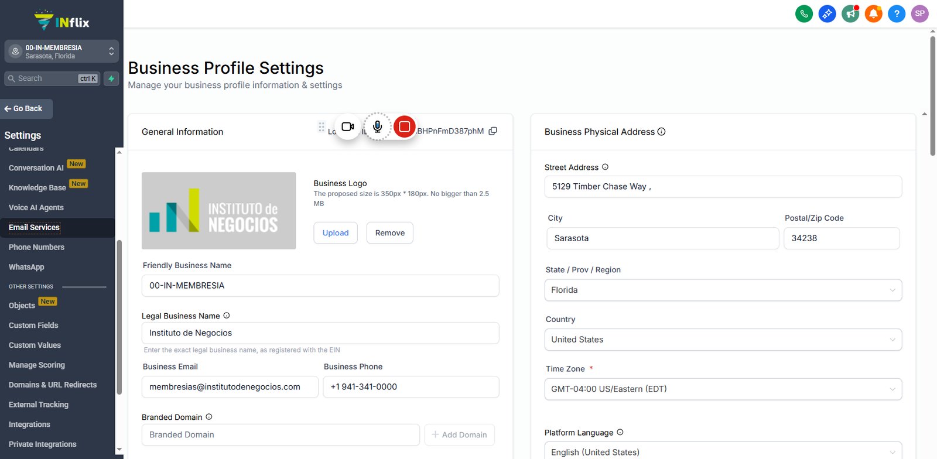Click the lightning bolt quick actions icon
937x459 pixels.
tap(111, 78)
